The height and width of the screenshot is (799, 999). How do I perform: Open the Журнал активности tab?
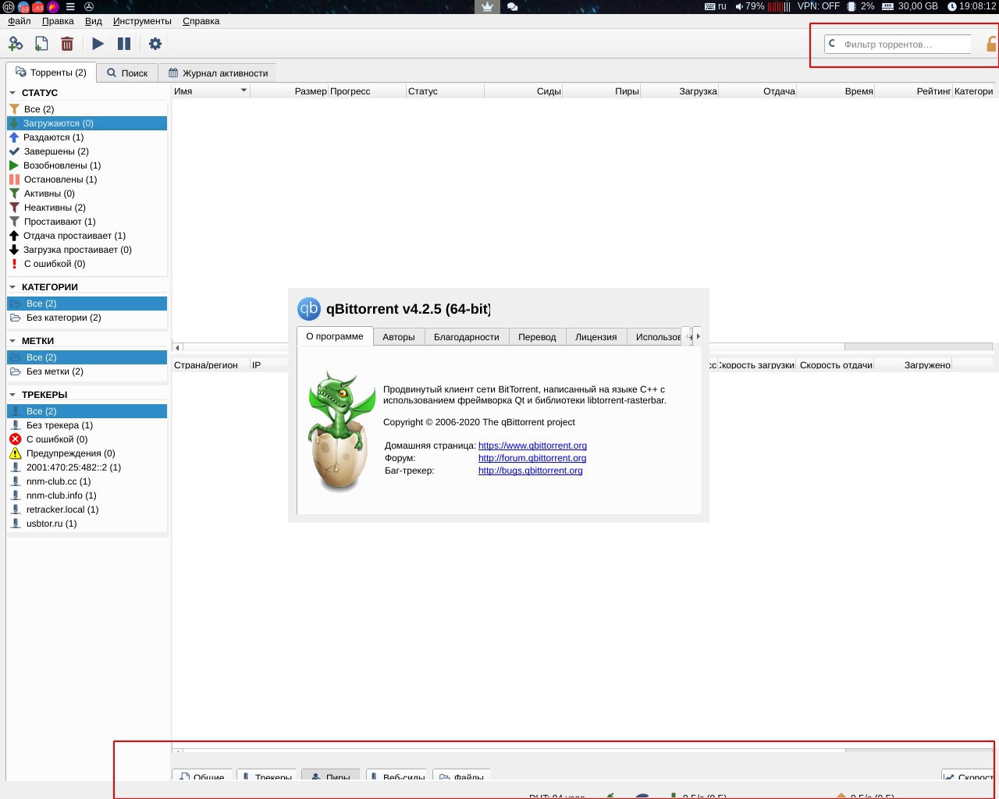click(x=218, y=73)
